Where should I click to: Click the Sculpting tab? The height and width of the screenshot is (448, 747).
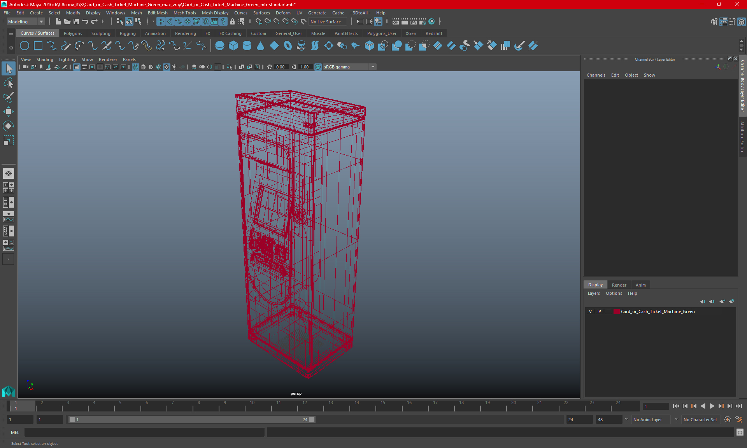(x=101, y=33)
